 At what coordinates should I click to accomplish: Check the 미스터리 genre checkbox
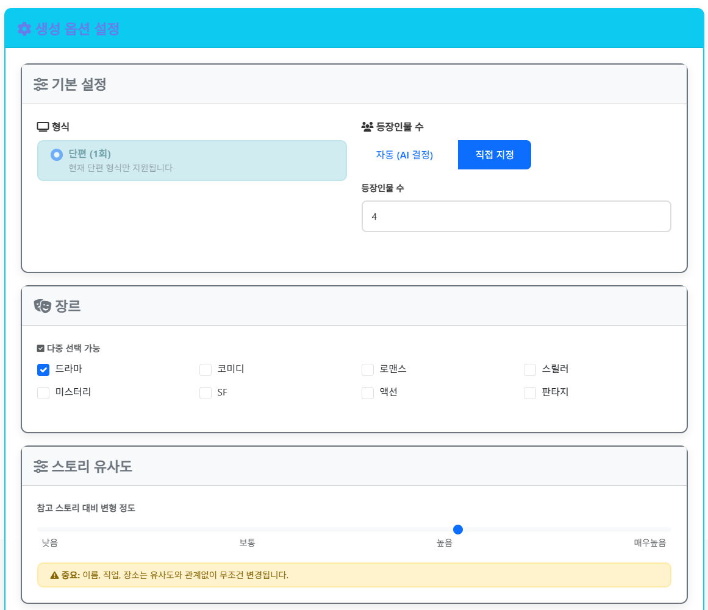pyautogui.click(x=43, y=392)
